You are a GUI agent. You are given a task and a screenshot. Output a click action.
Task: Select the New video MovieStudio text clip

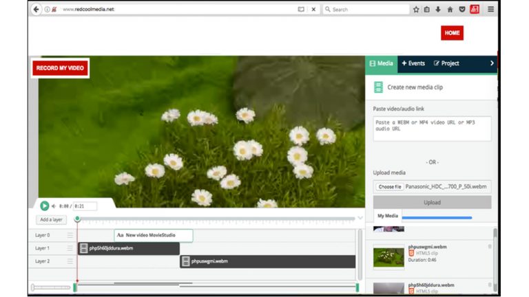[x=154, y=235]
